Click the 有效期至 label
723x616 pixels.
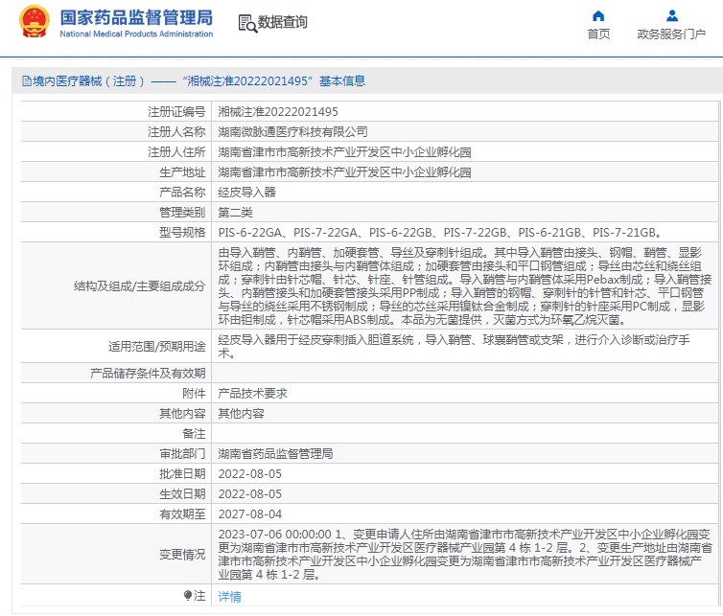[182, 514]
